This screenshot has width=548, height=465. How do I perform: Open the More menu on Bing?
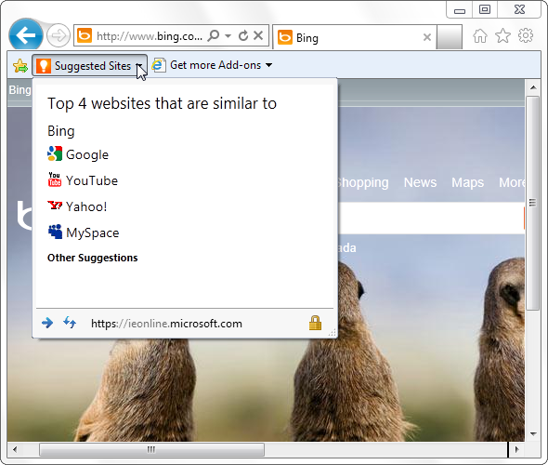click(512, 182)
